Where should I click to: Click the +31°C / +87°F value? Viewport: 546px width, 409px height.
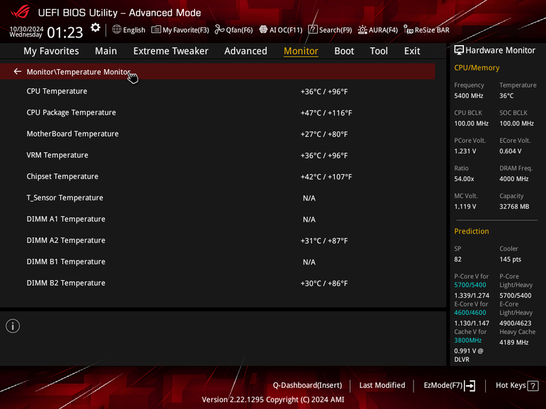pyautogui.click(x=324, y=240)
